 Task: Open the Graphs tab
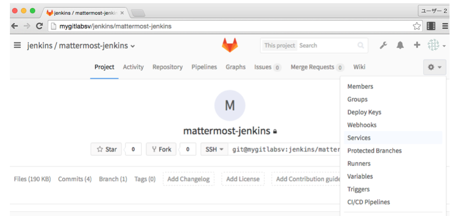[x=235, y=67]
